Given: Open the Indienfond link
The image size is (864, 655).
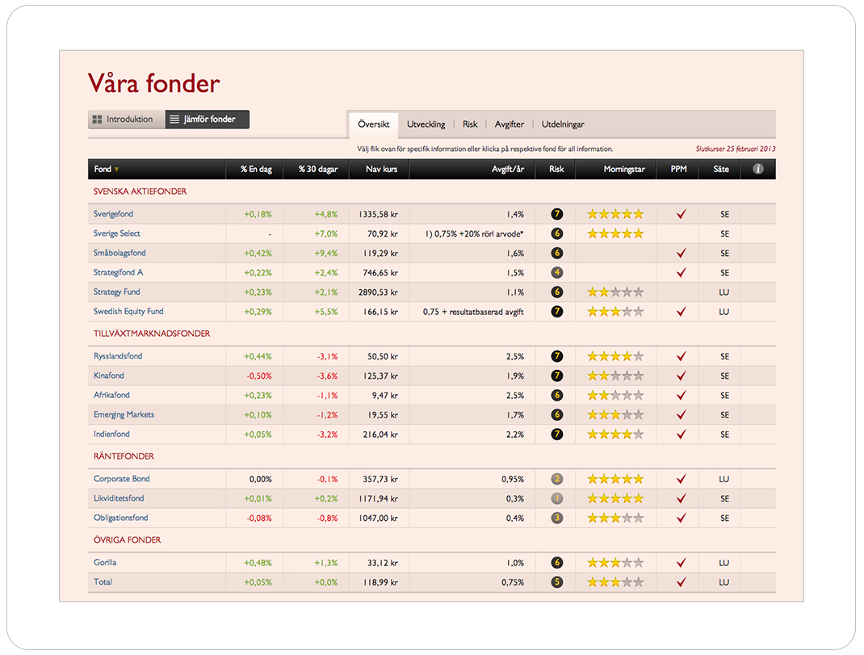Looking at the screenshot, I should [111, 434].
